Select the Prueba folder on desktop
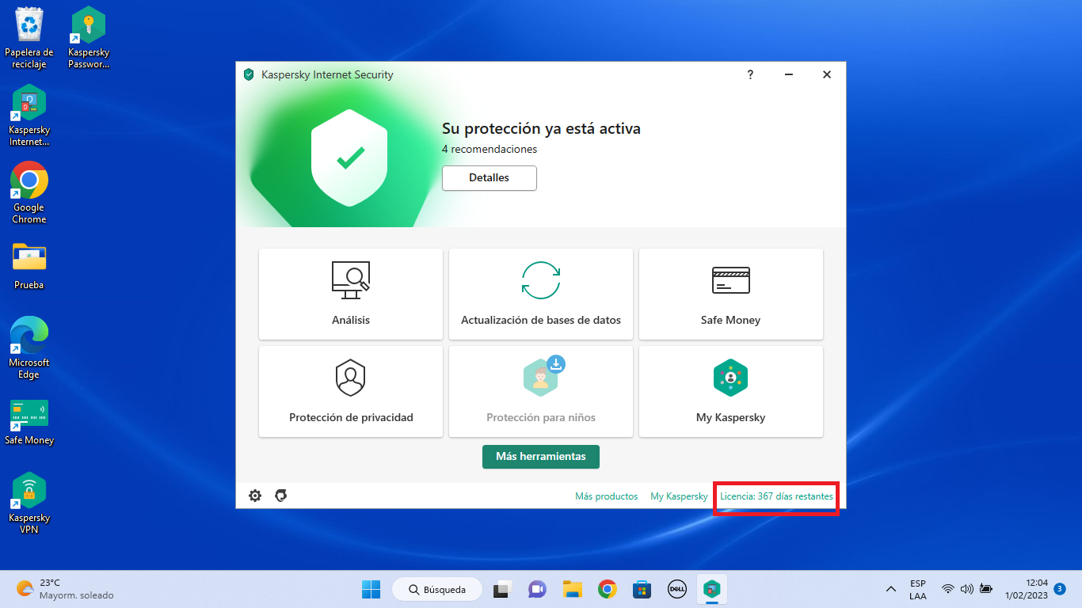The image size is (1082, 608). pos(29,265)
